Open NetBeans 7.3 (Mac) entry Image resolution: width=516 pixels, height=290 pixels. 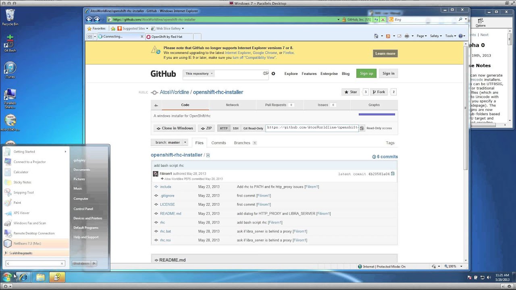pyautogui.click(x=35, y=243)
